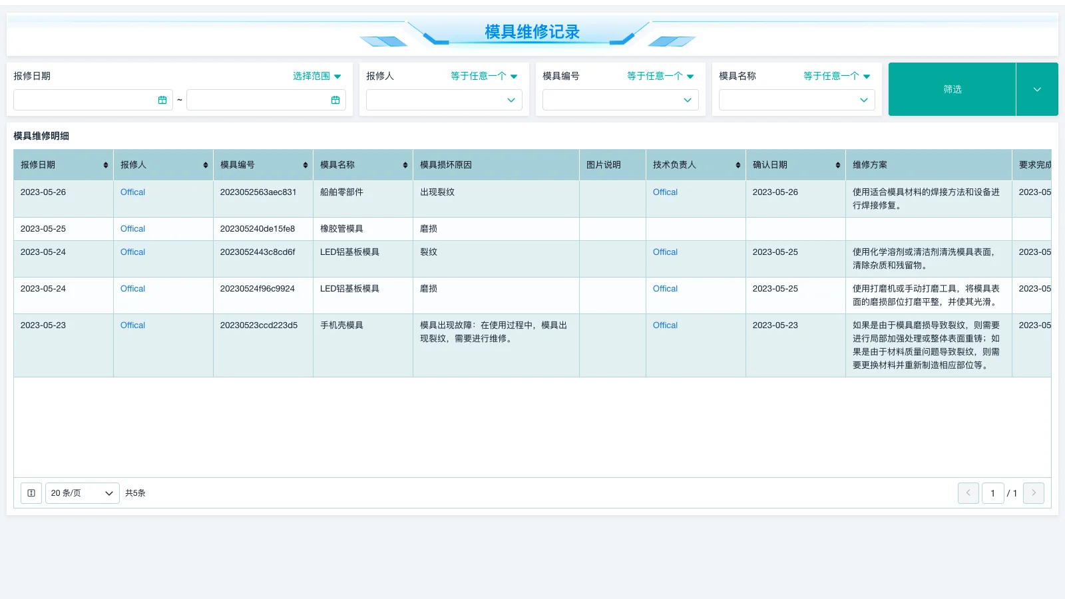Open the end date calendar picker
The image size is (1065, 599).
point(335,100)
